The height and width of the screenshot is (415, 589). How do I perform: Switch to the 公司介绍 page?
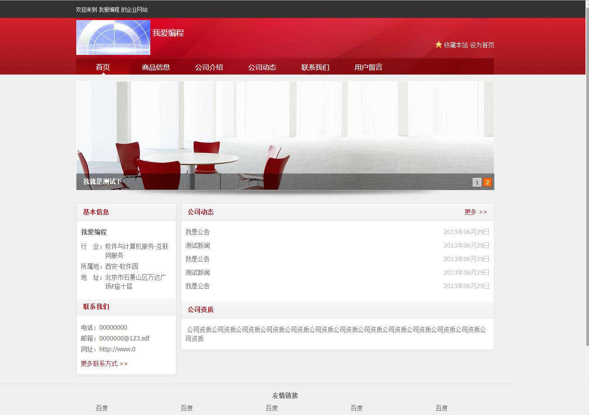coord(209,67)
